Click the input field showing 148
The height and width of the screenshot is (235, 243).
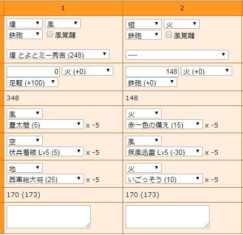(152, 71)
